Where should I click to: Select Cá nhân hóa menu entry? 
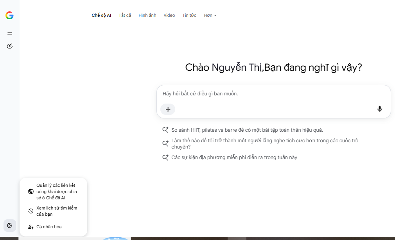point(53,227)
